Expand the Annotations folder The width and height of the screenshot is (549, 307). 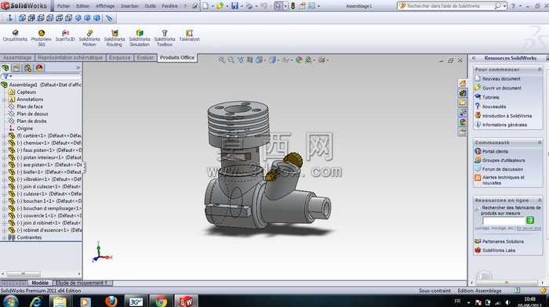pyautogui.click(x=4, y=99)
